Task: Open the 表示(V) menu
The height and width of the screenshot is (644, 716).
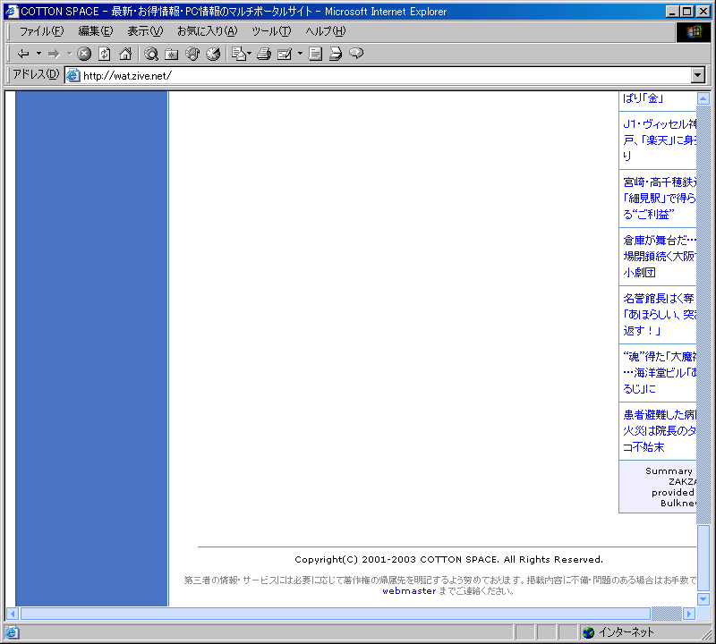Action: (x=145, y=31)
